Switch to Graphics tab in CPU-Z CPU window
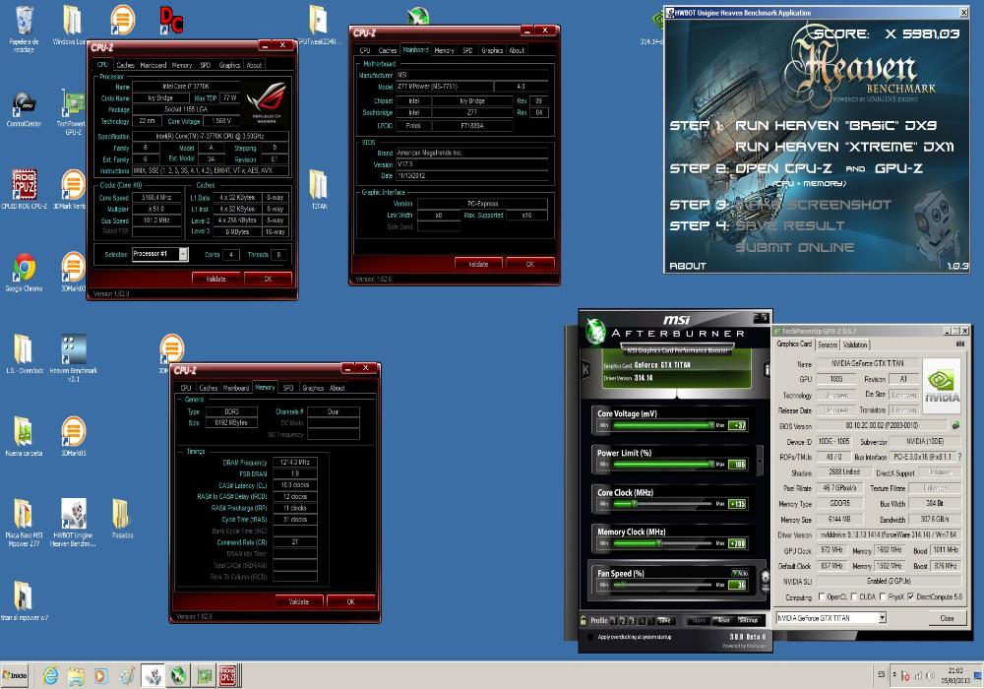This screenshot has height=689, width=984. tap(229, 65)
